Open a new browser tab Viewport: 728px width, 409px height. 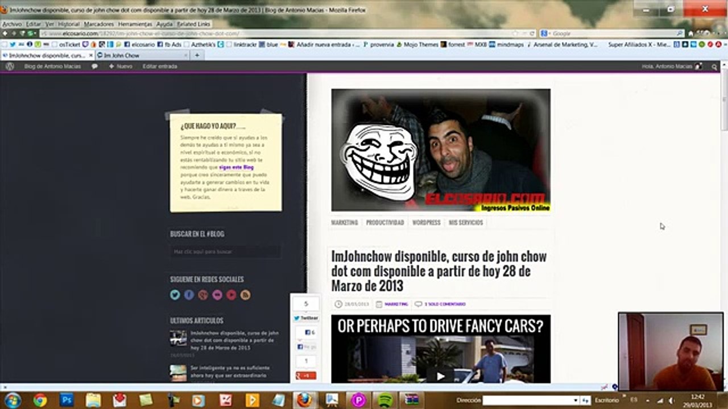tap(197, 55)
